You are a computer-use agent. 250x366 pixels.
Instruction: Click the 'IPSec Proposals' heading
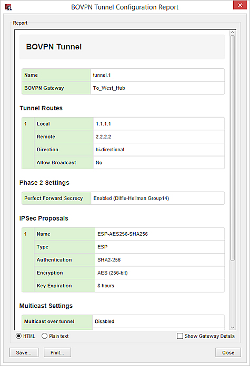coord(44,218)
